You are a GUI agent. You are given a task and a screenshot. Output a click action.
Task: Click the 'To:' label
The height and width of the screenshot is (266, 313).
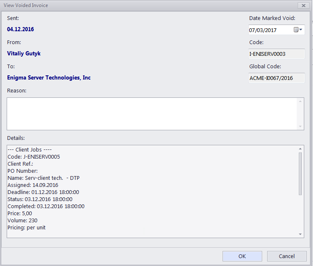tap(11, 67)
